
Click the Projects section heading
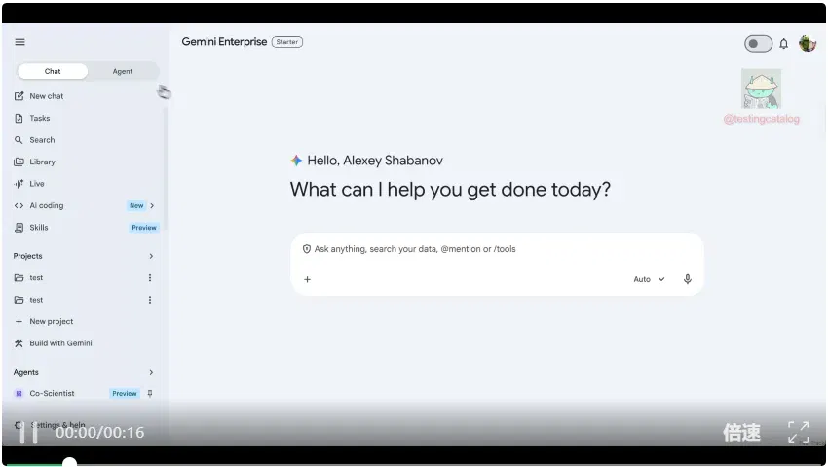pos(27,256)
